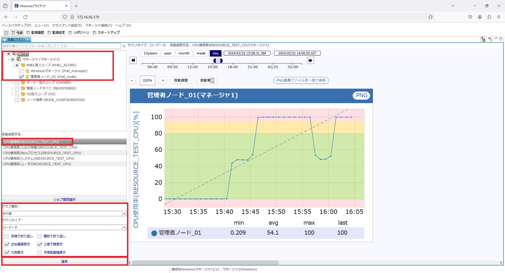
Task: Open the ヘルプ (H) menu
Action: click(123, 25)
